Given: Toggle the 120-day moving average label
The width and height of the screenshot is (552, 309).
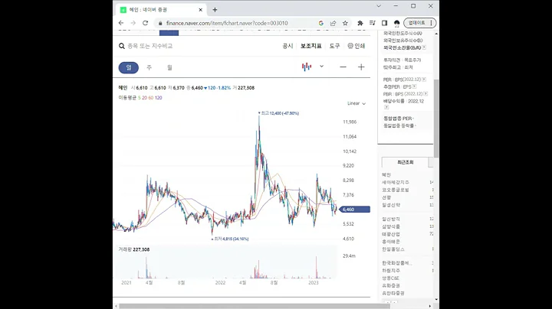Looking at the screenshot, I should (159, 98).
